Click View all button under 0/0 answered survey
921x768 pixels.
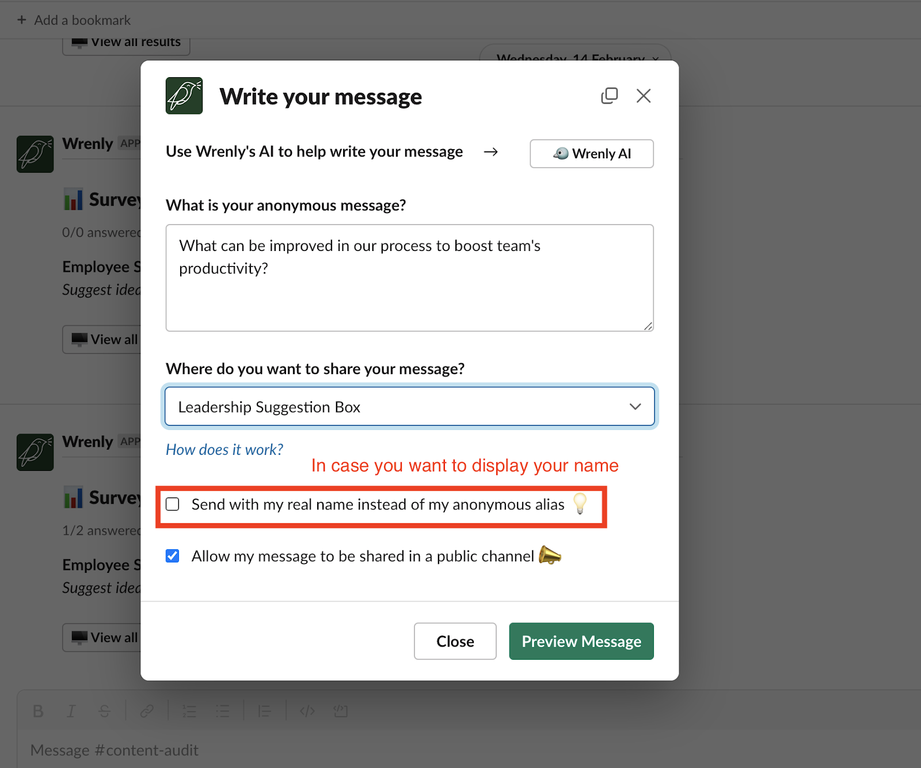(x=102, y=340)
